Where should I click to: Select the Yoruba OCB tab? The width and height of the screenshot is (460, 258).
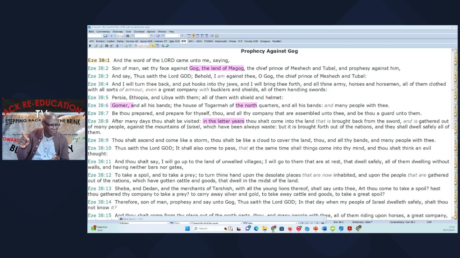point(251,41)
